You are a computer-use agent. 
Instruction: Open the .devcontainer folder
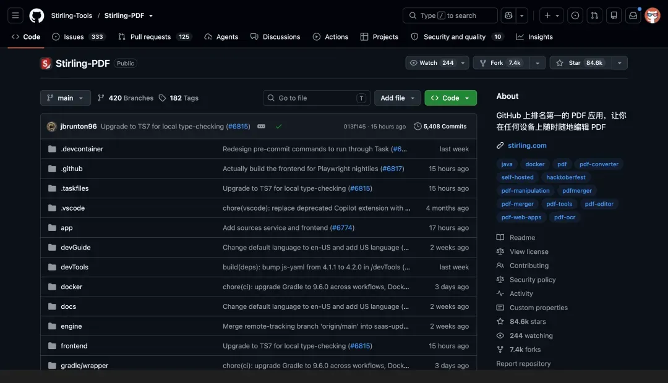(82, 149)
